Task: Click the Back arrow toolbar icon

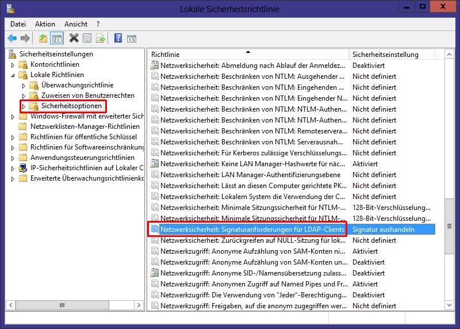Action: pyautogui.click(x=12, y=39)
